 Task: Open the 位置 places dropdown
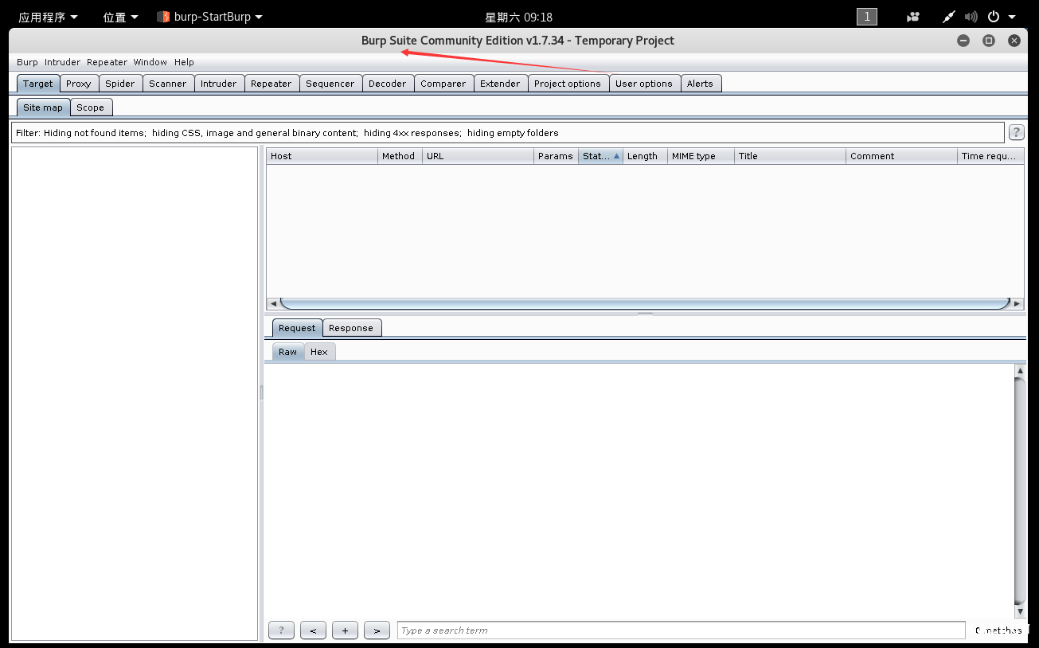118,16
